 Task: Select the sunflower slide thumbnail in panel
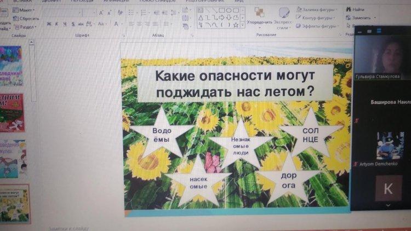[x=15, y=204]
